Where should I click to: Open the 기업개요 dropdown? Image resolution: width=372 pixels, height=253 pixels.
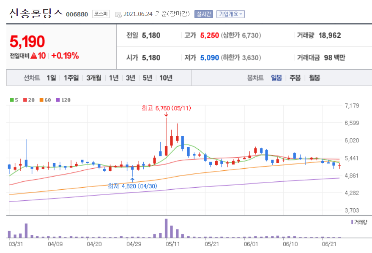tap(230, 14)
